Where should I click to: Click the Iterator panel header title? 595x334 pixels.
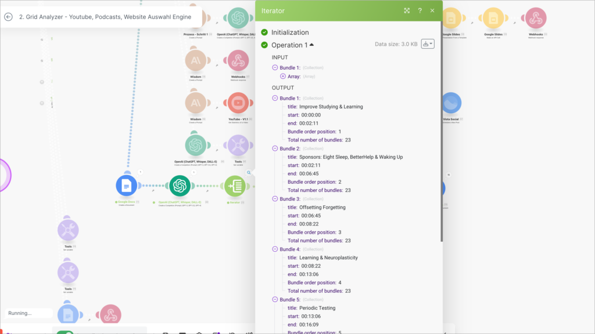(273, 10)
